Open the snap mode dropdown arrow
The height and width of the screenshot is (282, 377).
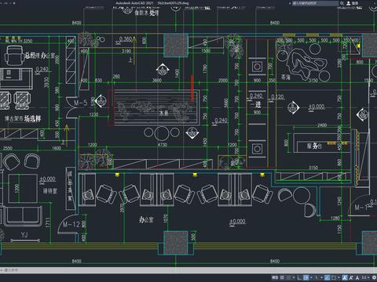294,277
